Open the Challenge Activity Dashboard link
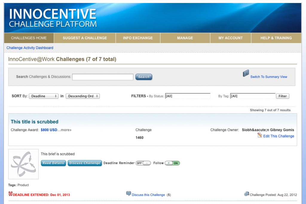The height and width of the screenshot is (204, 306). point(30,48)
